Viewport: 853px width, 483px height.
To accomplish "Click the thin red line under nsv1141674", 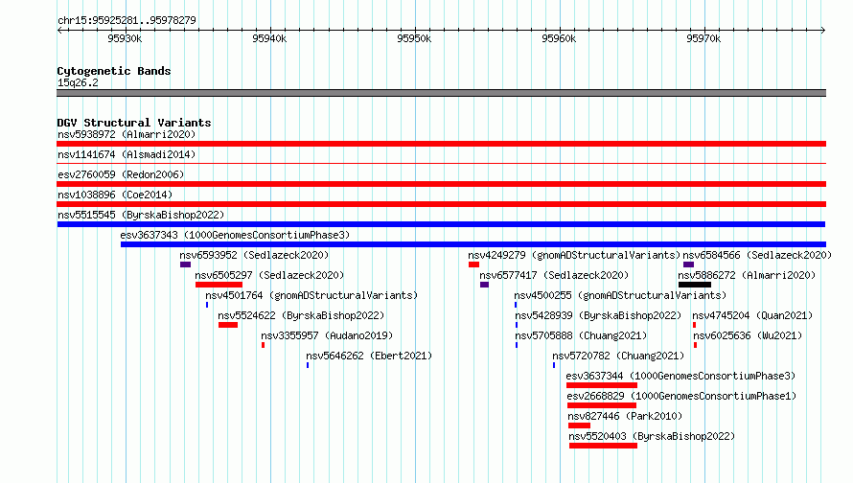I will tap(441, 163).
